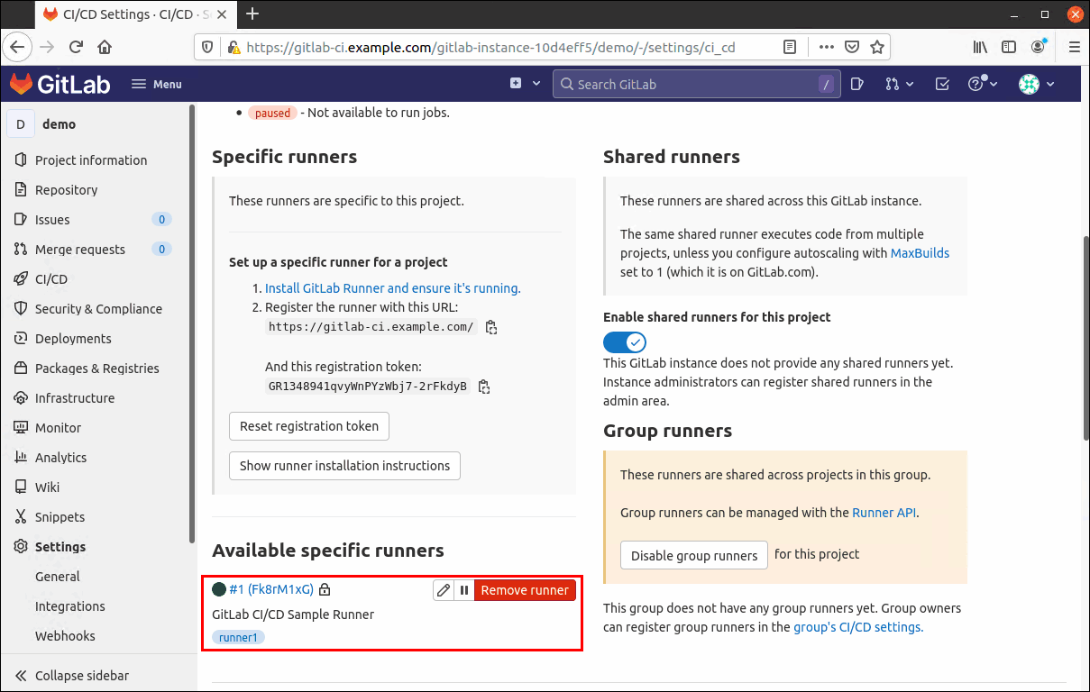This screenshot has width=1090, height=692.
Task: Toggle Firefox sidebars icon
Action: (1009, 47)
